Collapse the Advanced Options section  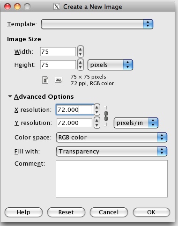(x=10, y=96)
